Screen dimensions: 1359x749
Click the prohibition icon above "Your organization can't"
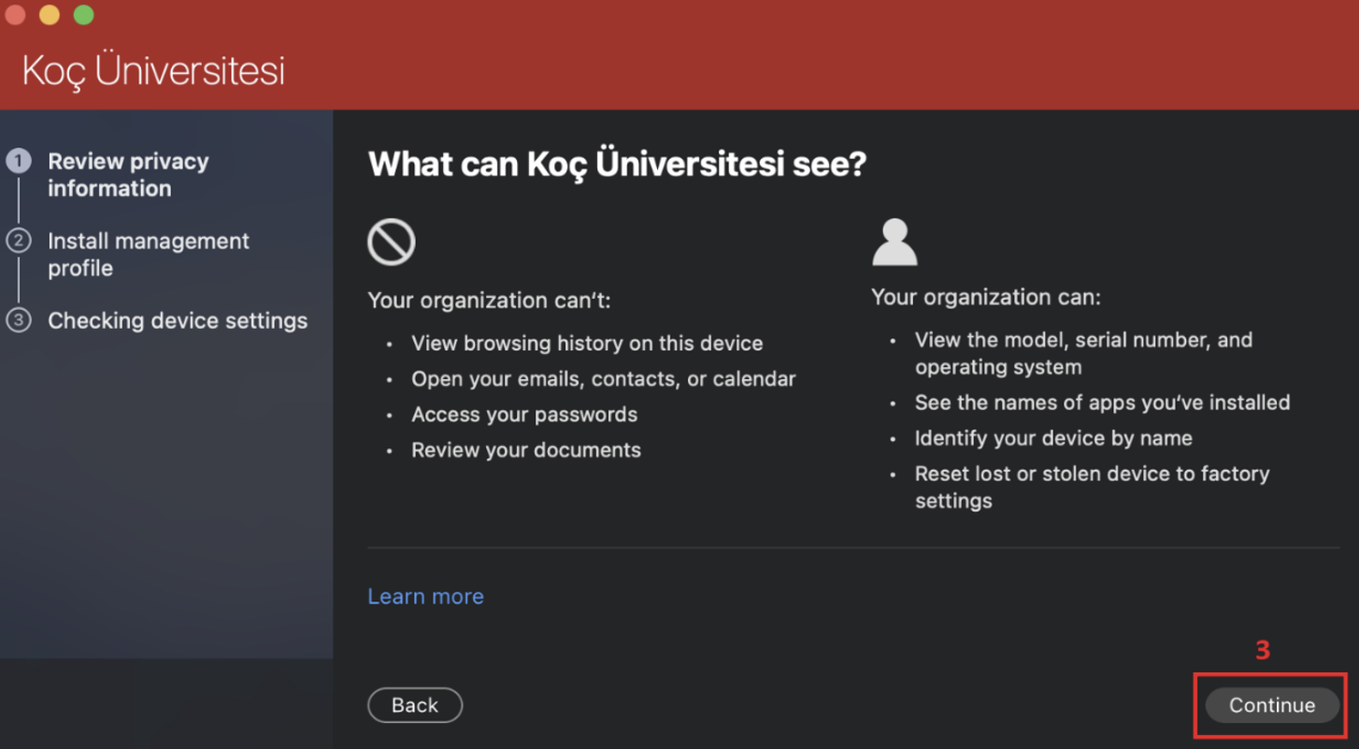[x=391, y=241]
